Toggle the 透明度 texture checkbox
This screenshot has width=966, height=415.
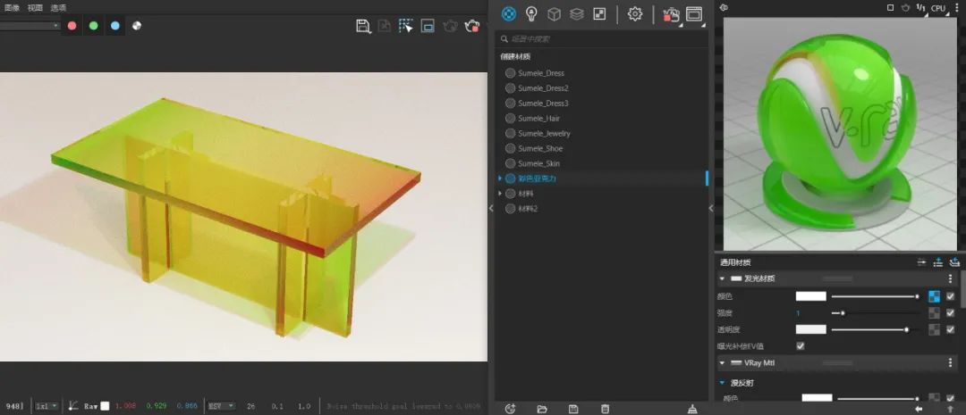tap(951, 329)
